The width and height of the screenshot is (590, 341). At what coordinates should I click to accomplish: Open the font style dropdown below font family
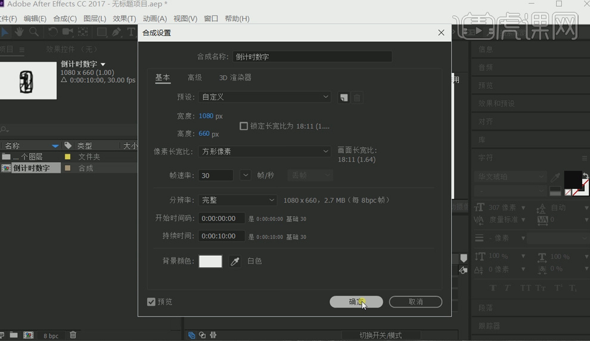(x=510, y=191)
